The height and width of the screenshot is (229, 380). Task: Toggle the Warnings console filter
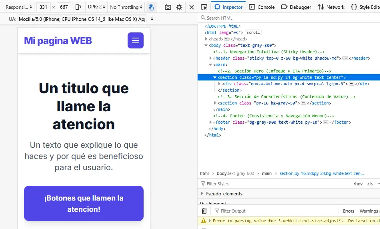pyautogui.click(x=369, y=211)
